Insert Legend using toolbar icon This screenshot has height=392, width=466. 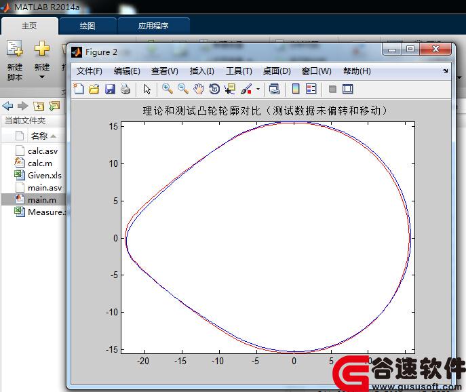[x=311, y=89]
